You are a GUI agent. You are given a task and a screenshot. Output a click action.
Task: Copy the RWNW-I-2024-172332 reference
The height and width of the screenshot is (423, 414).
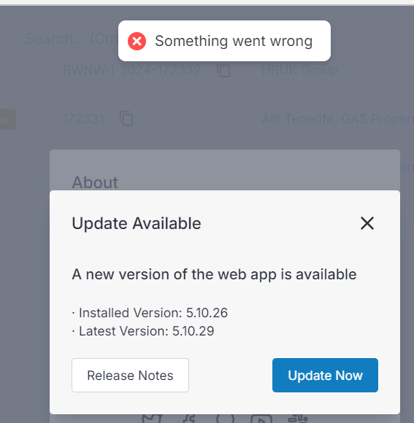(x=224, y=71)
